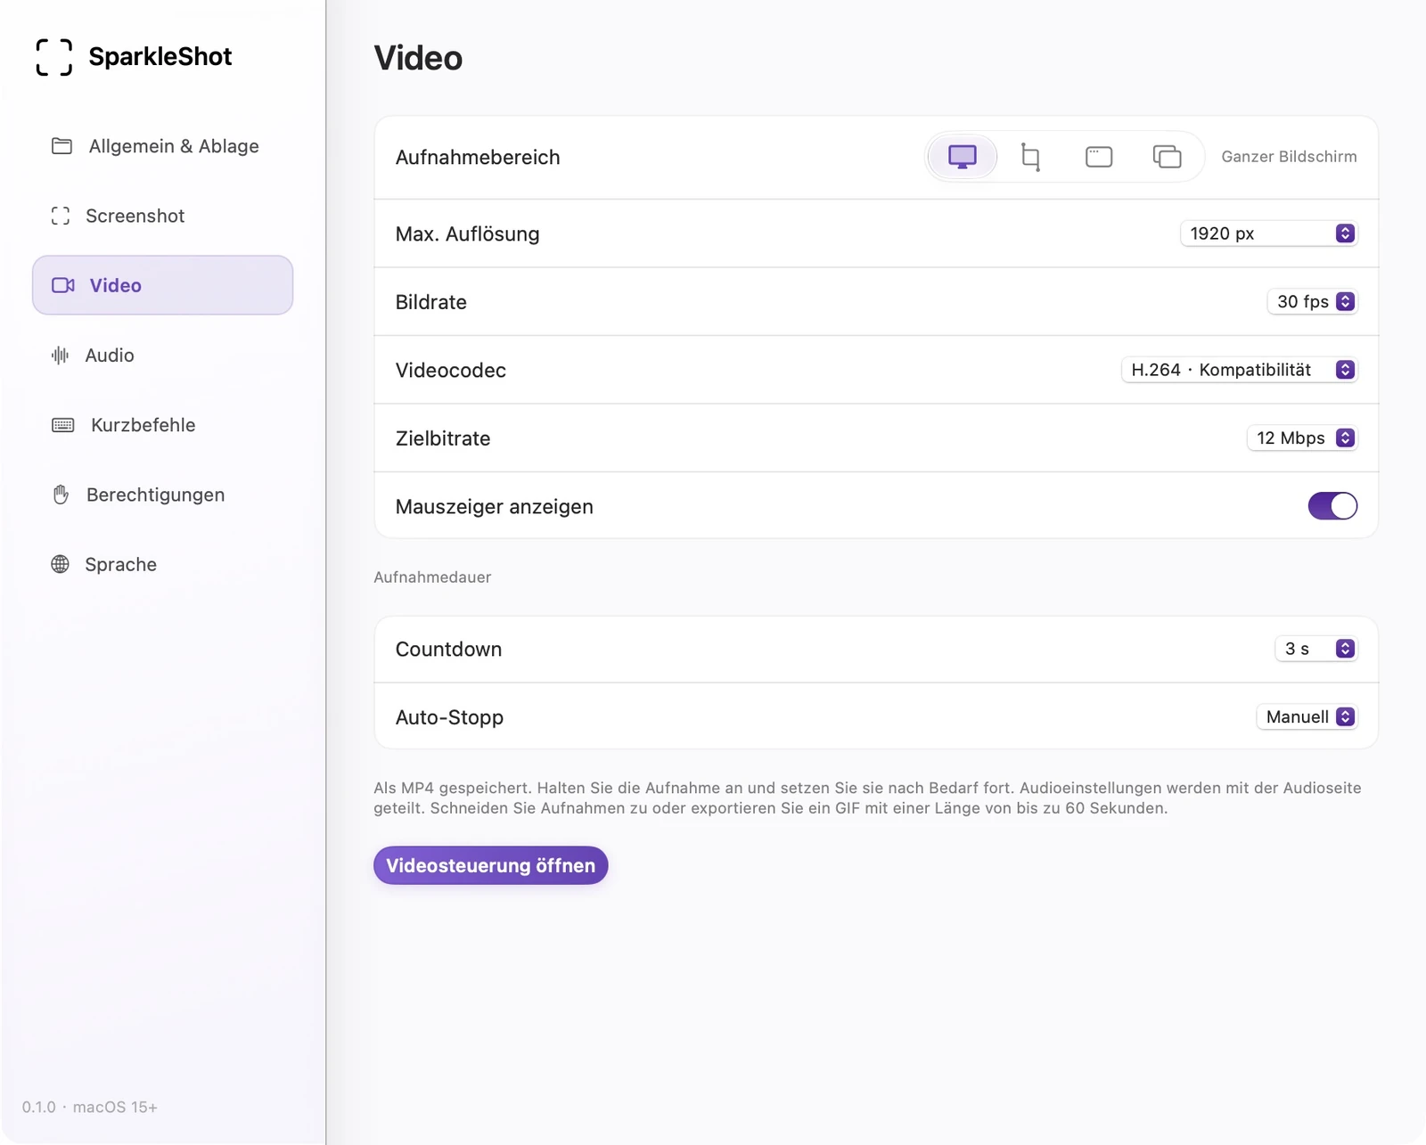Go to Allgemein & Ablage section

[x=162, y=146]
